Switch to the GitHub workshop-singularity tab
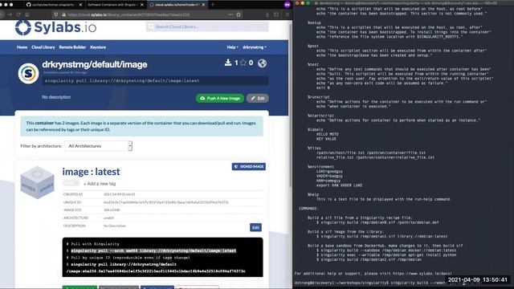The image size is (514, 289). pyautogui.click(x=54, y=5)
